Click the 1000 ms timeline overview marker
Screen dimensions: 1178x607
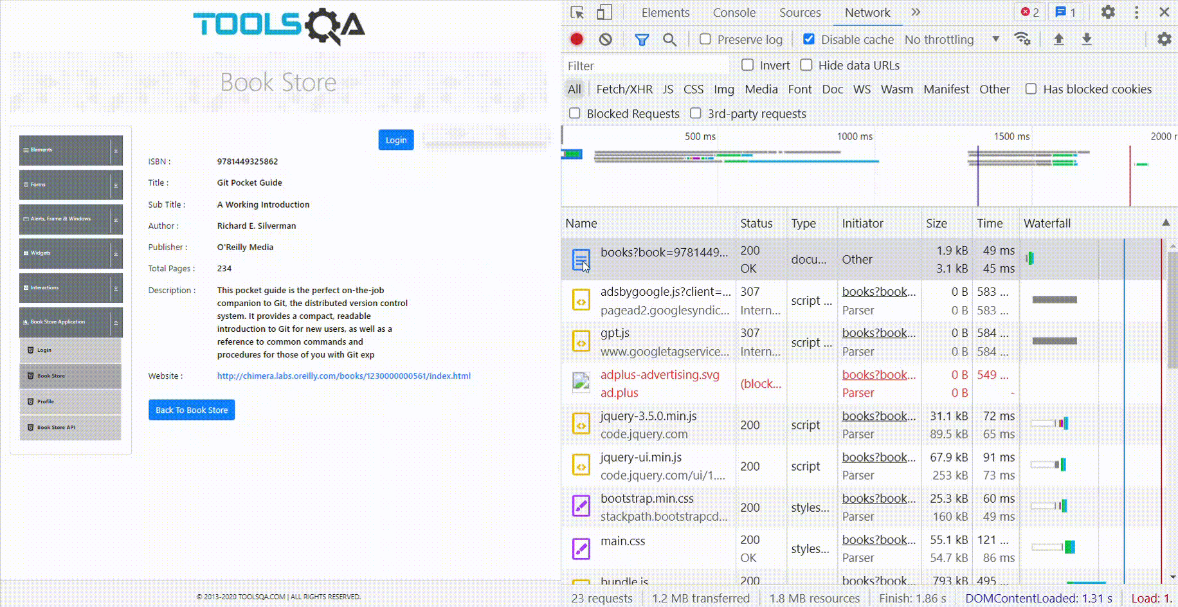[855, 136]
